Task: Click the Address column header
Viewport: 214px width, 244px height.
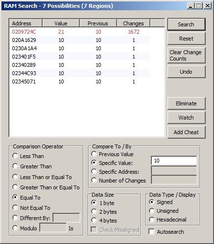Action: (x=26, y=23)
